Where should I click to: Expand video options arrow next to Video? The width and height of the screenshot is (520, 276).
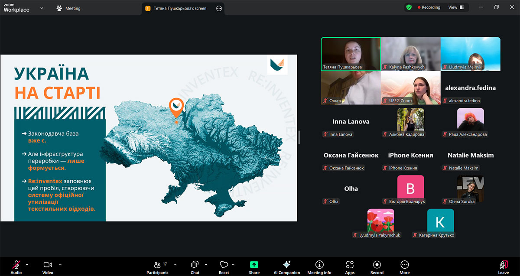pyautogui.click(x=60, y=264)
